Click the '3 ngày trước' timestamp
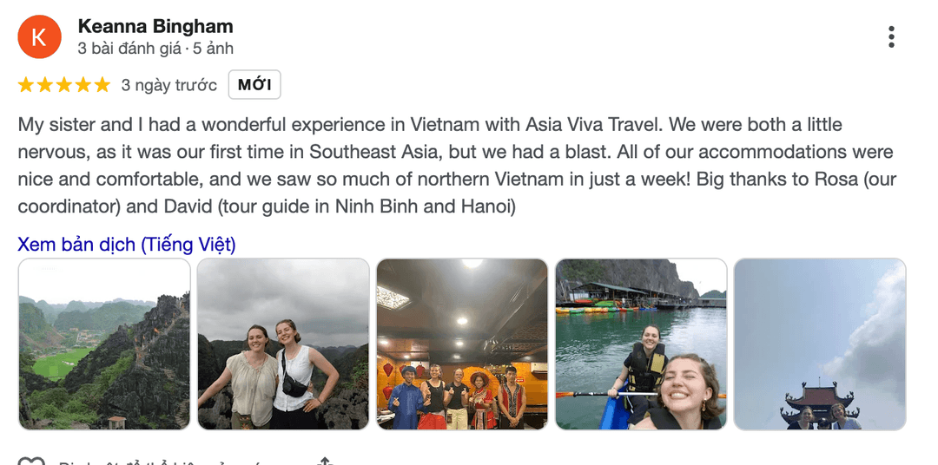The image size is (938, 465). [169, 85]
